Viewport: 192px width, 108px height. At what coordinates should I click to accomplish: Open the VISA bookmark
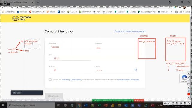tap(97, 12)
